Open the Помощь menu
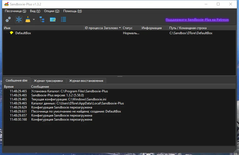 coord(72,11)
